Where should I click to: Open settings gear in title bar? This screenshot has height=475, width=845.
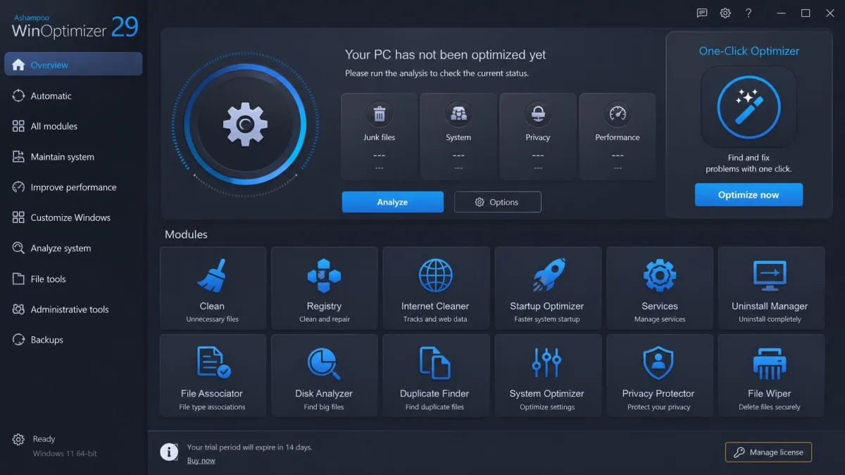(x=725, y=13)
